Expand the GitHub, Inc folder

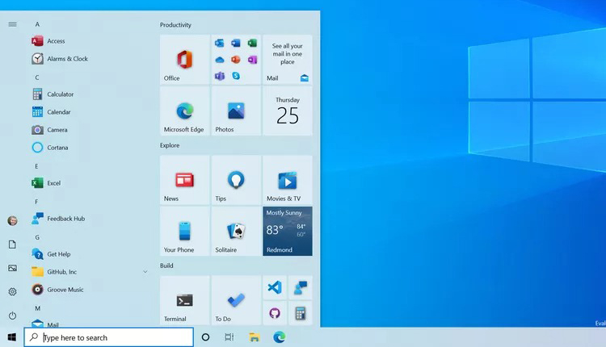click(90, 272)
